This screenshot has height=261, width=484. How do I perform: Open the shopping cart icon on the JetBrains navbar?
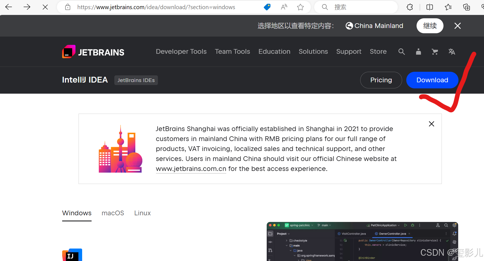tap(435, 52)
